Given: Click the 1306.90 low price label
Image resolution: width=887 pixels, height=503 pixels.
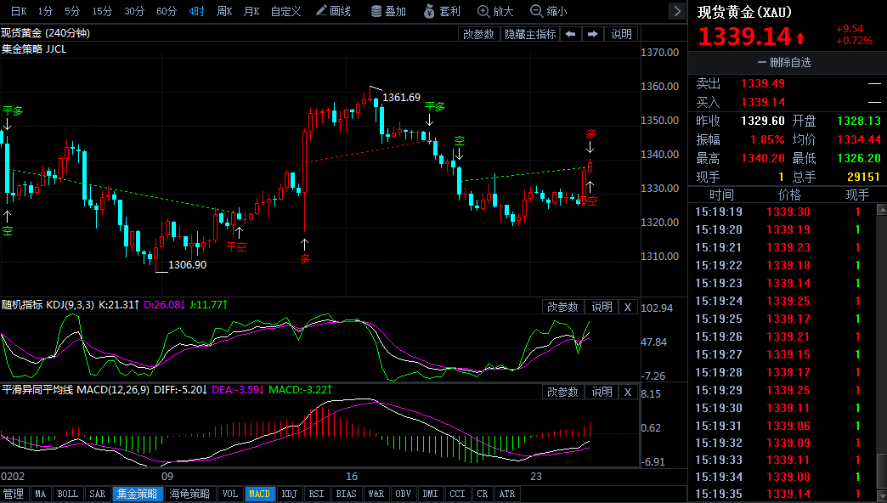Looking at the screenshot, I should pos(187,265).
